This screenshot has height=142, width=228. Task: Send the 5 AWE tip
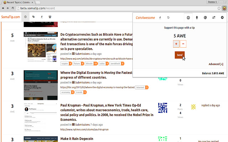click(180, 55)
